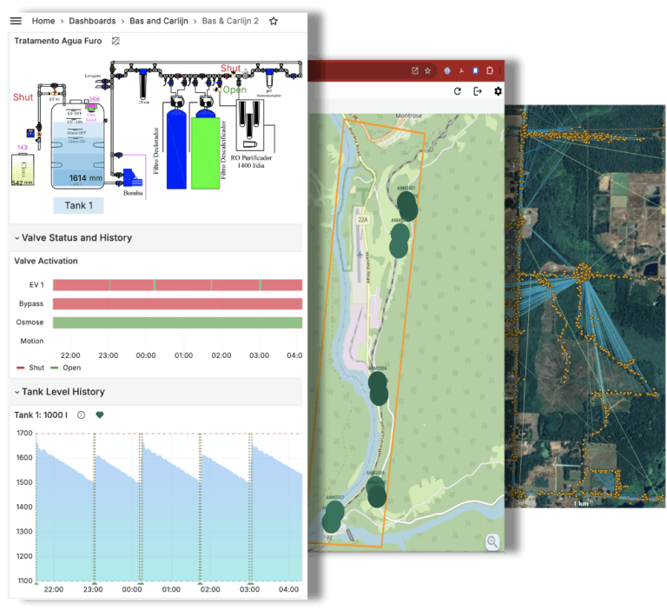Open the browser extensions puzzle menu

pos(490,70)
